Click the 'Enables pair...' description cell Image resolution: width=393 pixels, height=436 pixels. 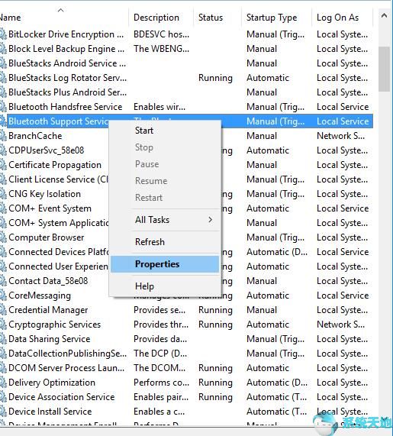[x=161, y=397]
